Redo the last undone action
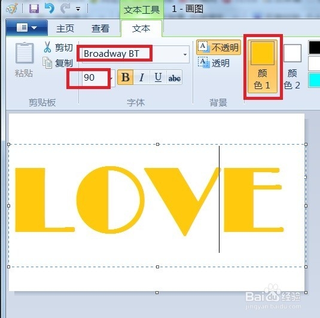Viewport: 320px width, 318px height. click(x=65, y=8)
